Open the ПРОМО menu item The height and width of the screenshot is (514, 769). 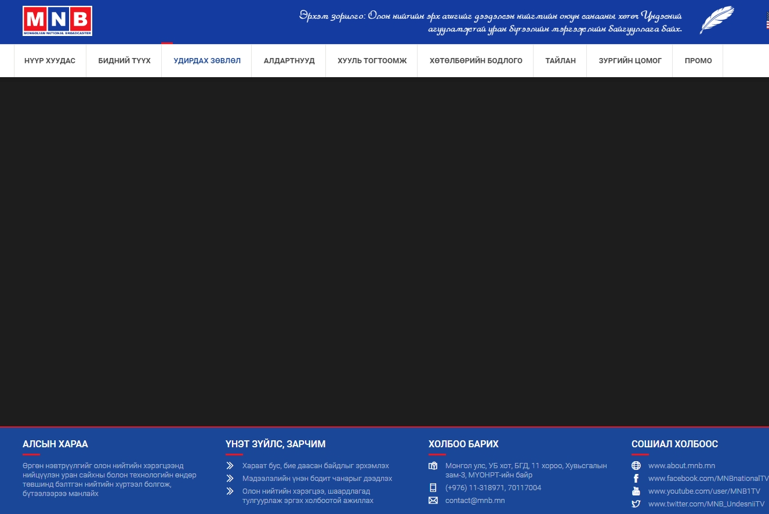tap(698, 60)
